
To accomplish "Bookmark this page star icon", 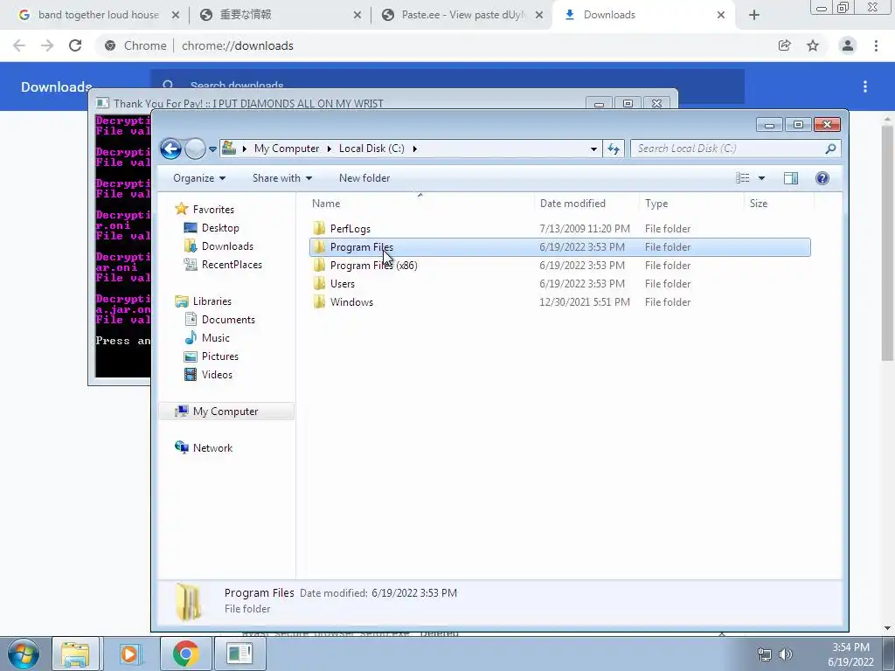I will pos(813,45).
